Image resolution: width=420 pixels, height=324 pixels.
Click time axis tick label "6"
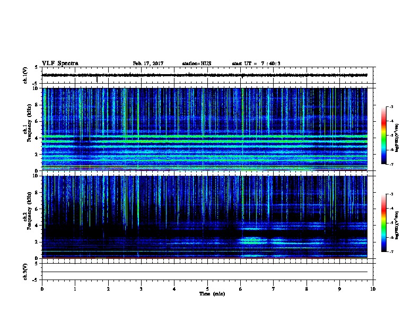click(241, 289)
